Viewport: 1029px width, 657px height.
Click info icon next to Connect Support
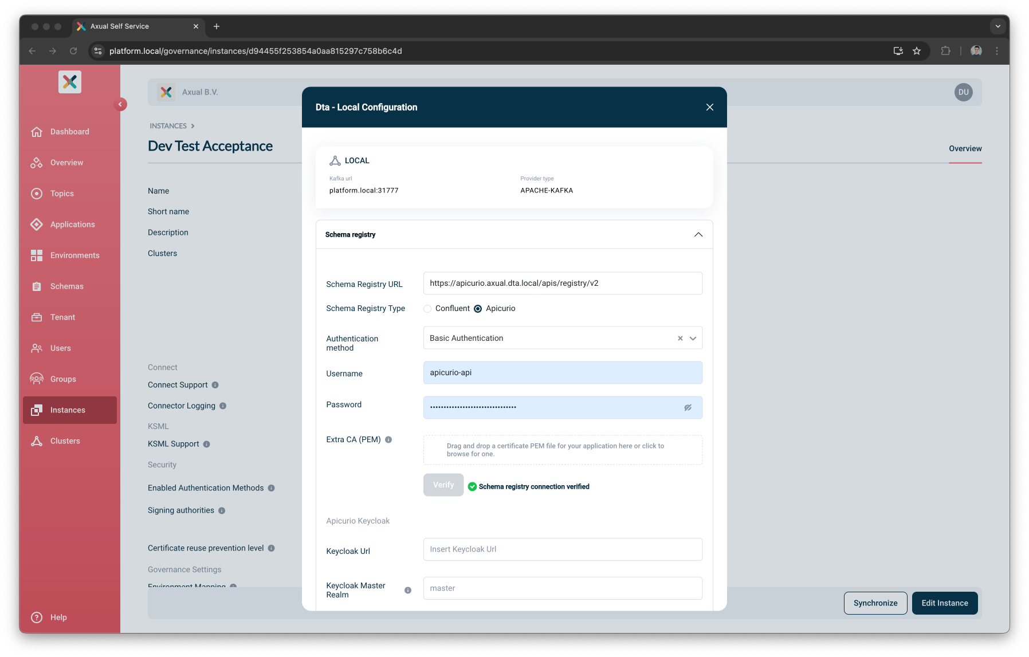click(x=215, y=385)
